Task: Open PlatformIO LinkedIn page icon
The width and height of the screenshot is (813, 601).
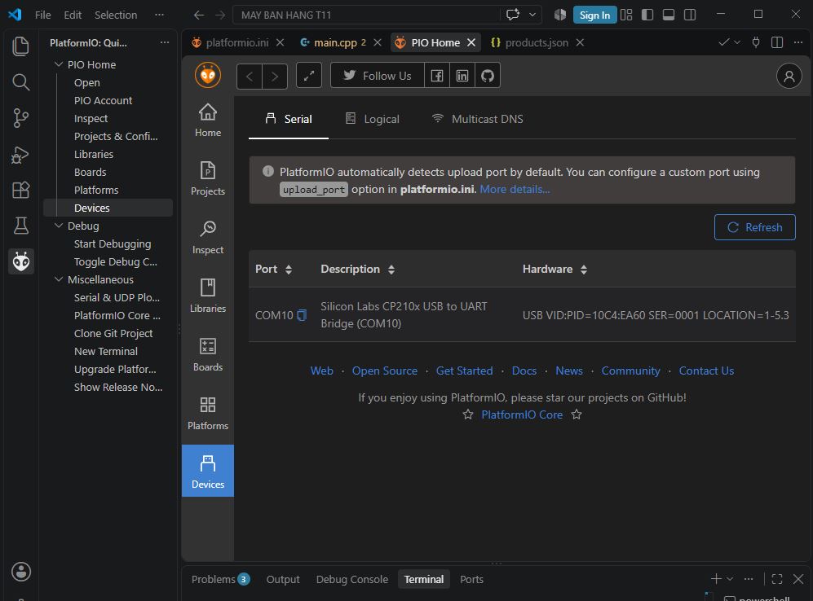Action: [462, 76]
